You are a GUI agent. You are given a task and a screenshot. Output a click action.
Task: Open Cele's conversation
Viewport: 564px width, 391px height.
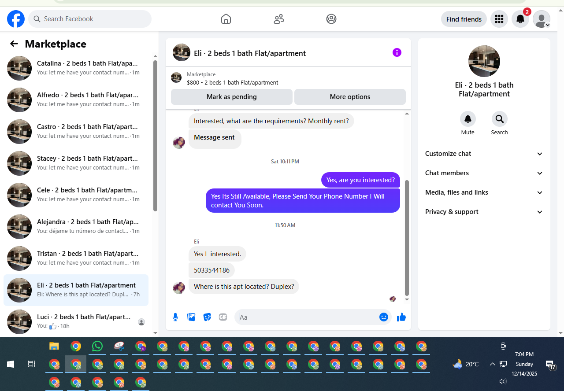(x=76, y=195)
